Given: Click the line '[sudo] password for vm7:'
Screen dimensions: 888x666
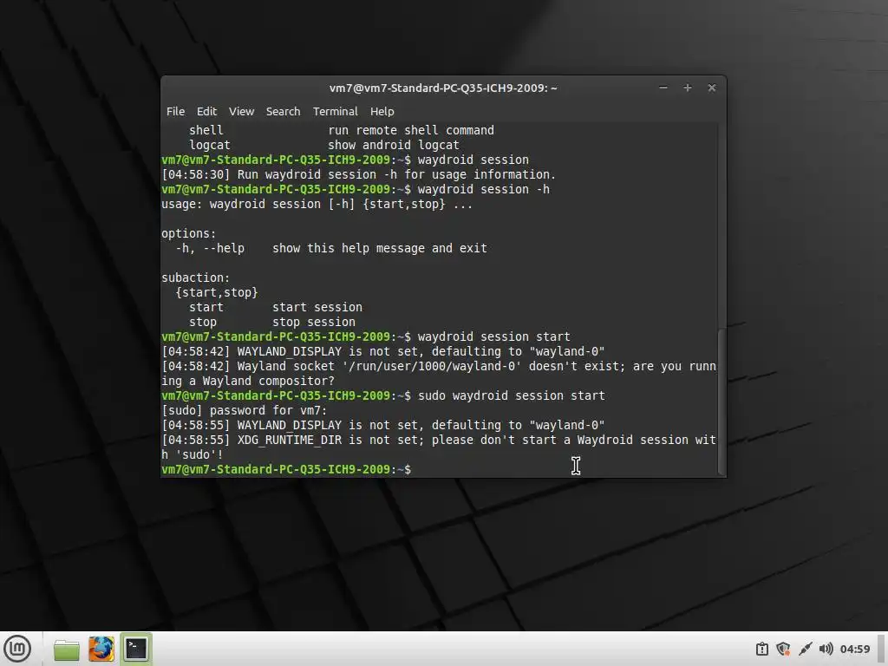Looking at the screenshot, I should coord(244,410).
